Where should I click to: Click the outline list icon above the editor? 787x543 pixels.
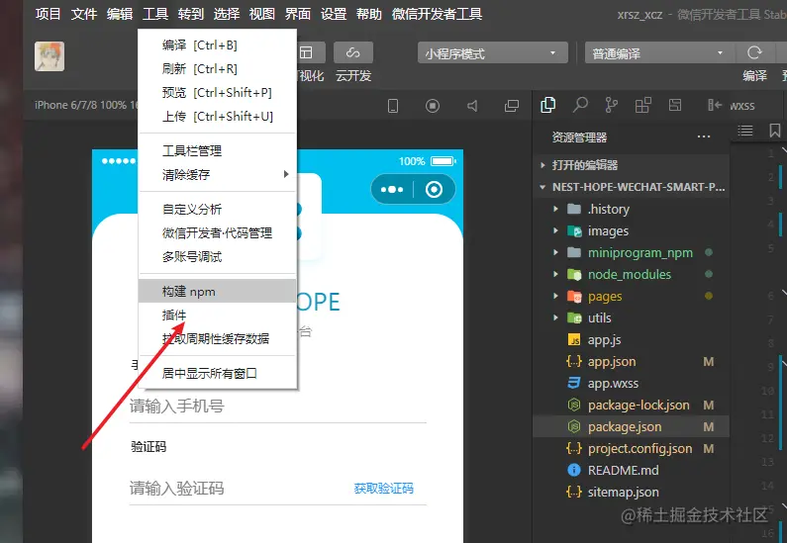(744, 131)
